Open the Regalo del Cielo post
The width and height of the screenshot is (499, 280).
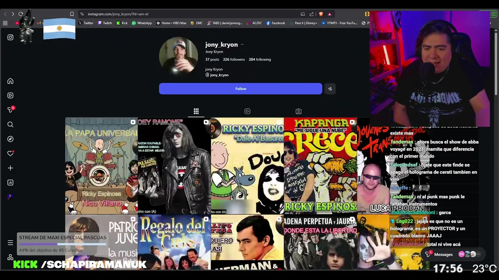point(174,242)
